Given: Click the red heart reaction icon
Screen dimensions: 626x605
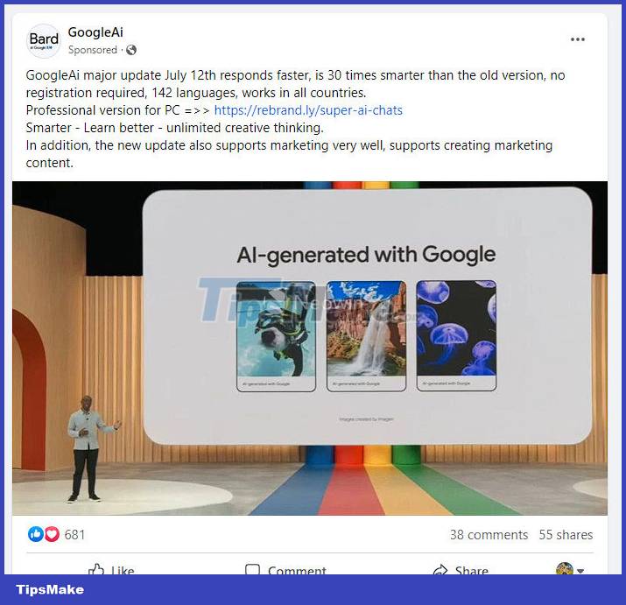Looking at the screenshot, I should pyautogui.click(x=52, y=534).
